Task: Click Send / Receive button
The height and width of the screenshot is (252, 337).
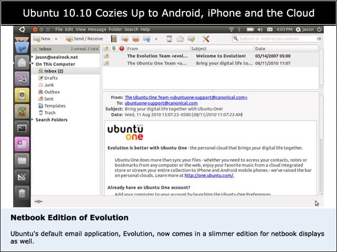Action: 84,39
